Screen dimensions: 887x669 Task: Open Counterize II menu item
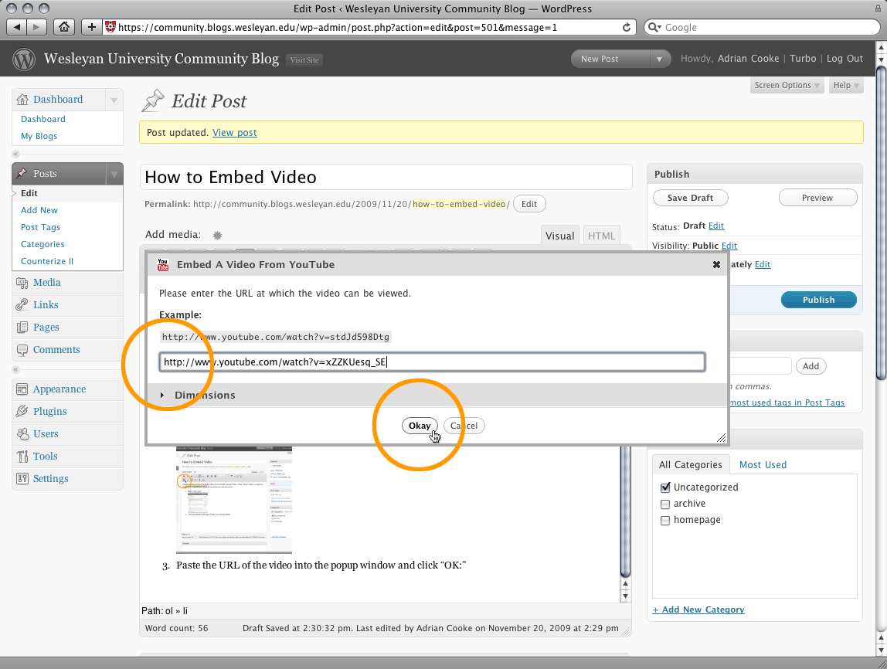pos(47,261)
